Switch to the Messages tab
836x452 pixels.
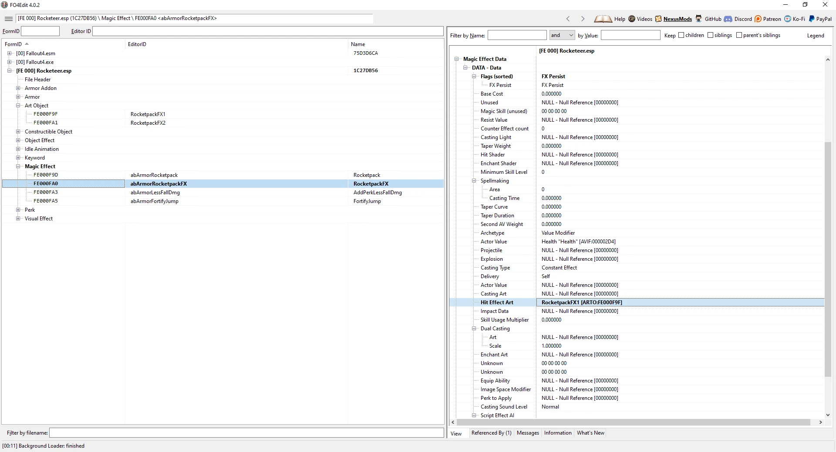click(528, 433)
